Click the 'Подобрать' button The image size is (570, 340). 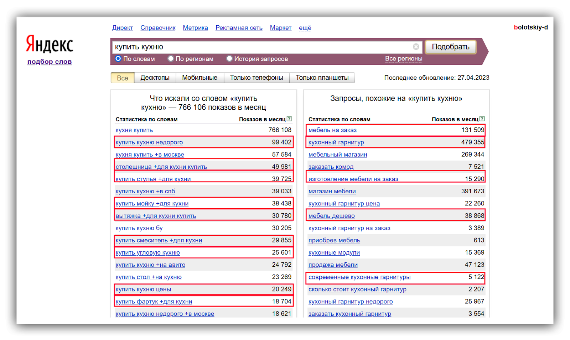[x=451, y=47]
